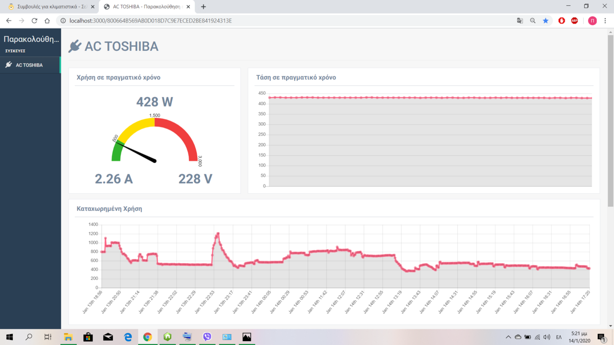Click the ΣΥΣΚΕΥΕΣ sidebar section label
The image size is (614, 345).
(x=15, y=51)
